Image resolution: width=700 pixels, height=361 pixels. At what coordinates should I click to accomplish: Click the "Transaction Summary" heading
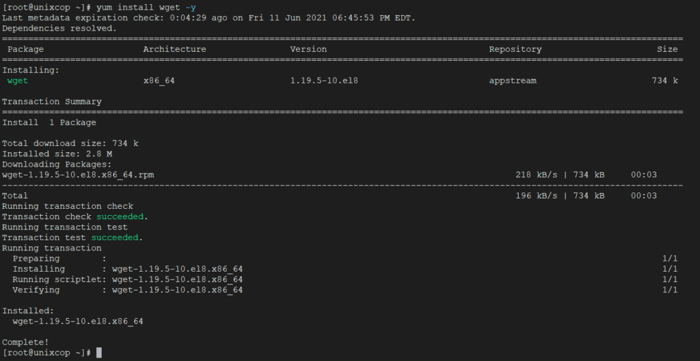52,102
